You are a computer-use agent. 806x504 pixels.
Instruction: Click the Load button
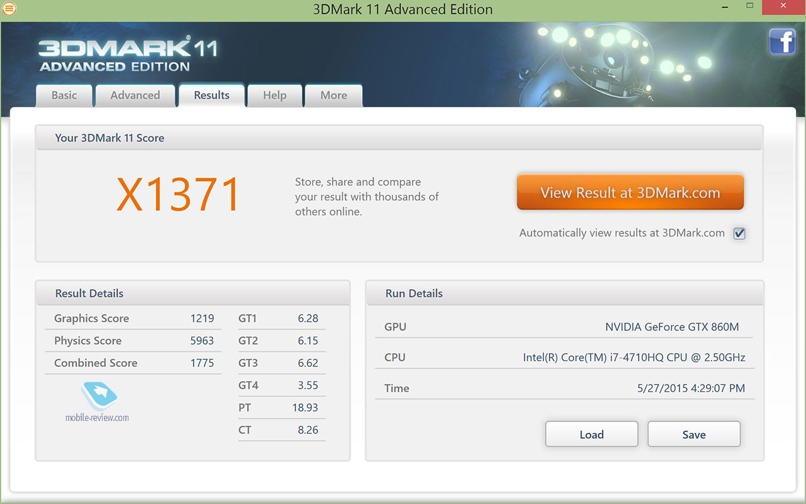click(592, 434)
